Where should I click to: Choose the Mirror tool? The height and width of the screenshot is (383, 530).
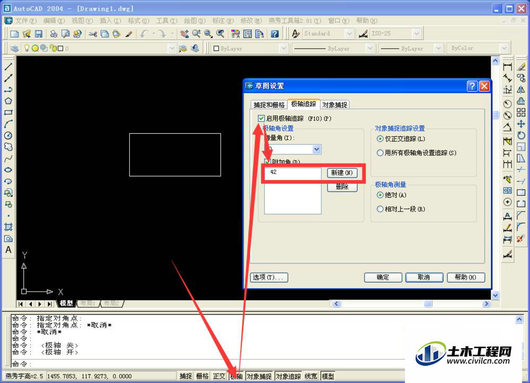point(521,89)
